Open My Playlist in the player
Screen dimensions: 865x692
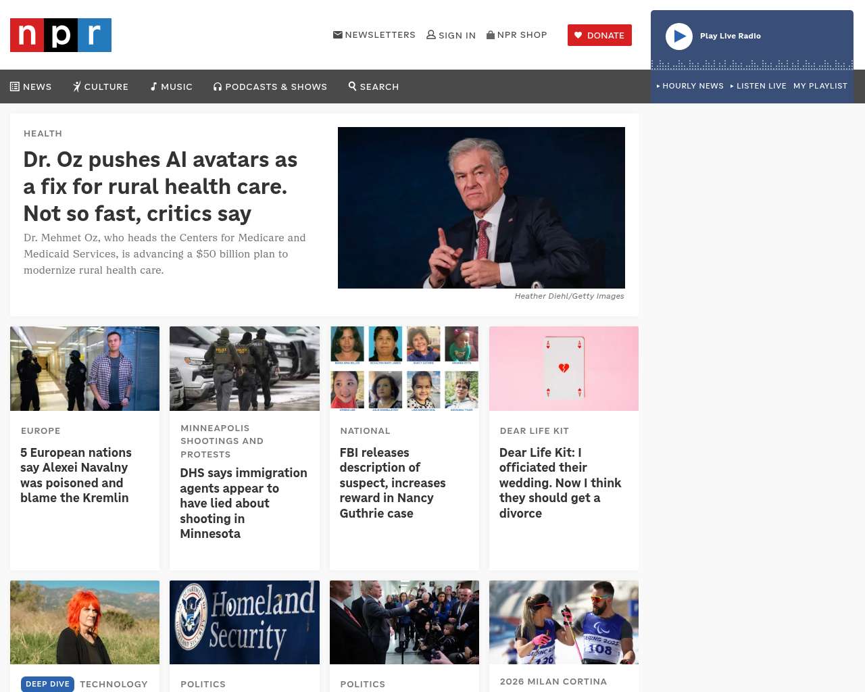pos(820,86)
